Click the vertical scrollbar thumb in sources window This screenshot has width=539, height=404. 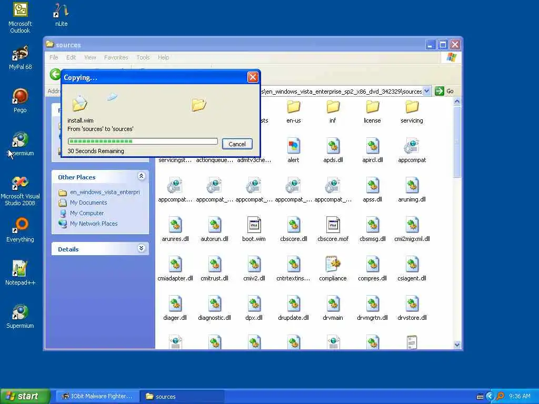457,142
